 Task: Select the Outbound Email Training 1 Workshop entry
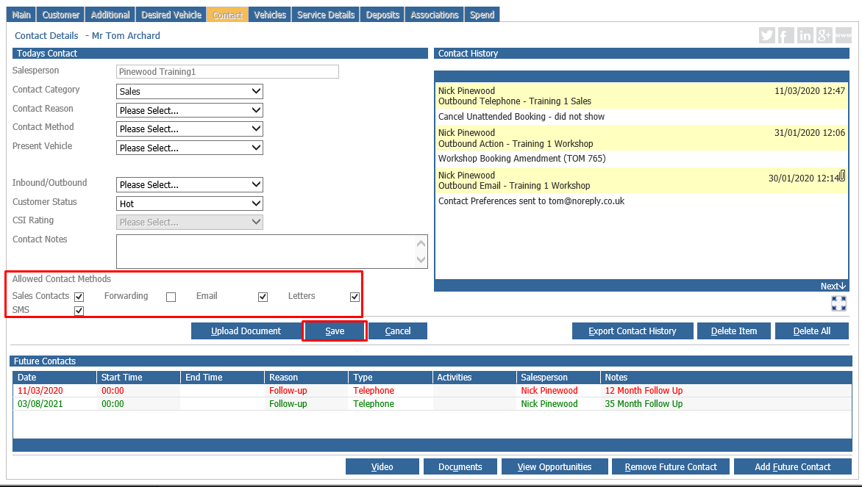coord(641,180)
